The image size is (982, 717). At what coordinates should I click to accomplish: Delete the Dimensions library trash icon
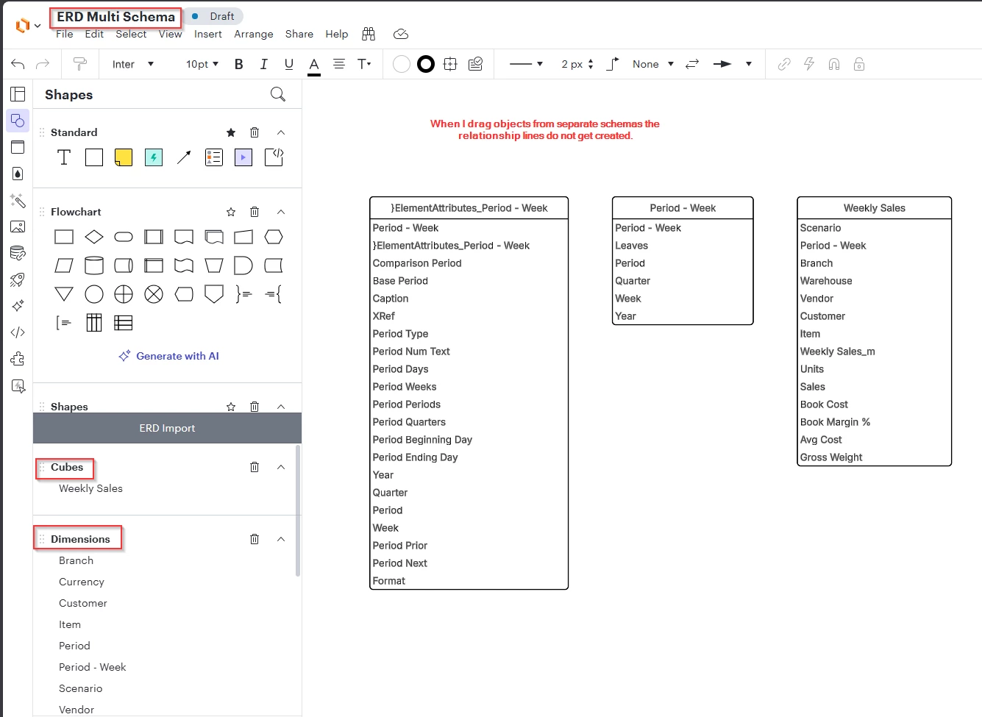point(255,539)
